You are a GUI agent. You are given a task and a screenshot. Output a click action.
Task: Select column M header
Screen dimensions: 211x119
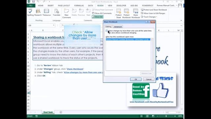point(178,30)
